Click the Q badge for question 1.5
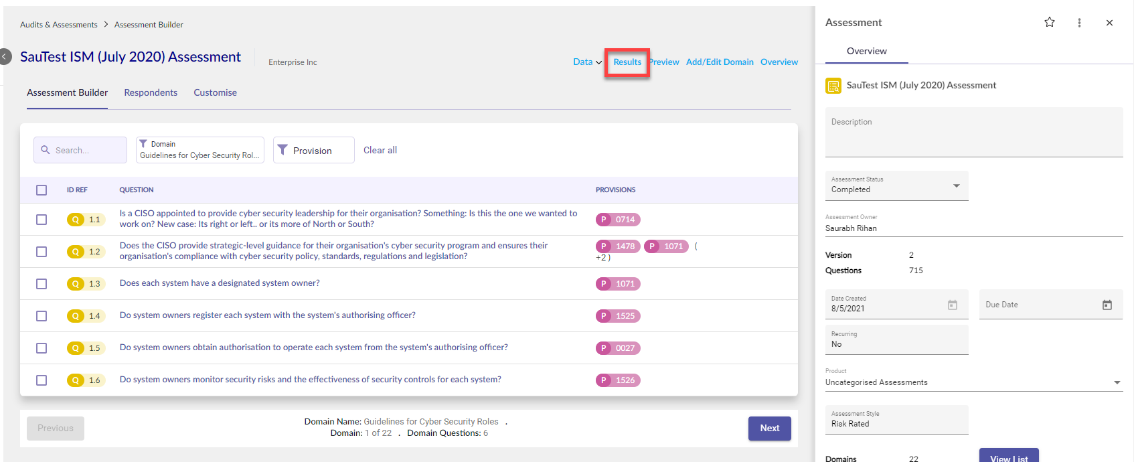 pyautogui.click(x=76, y=348)
